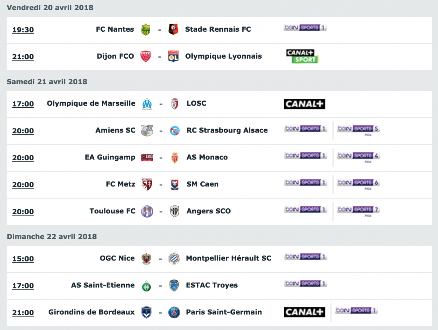Click the Angers SCO team name

(x=208, y=211)
